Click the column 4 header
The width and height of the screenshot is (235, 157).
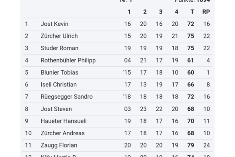click(177, 12)
